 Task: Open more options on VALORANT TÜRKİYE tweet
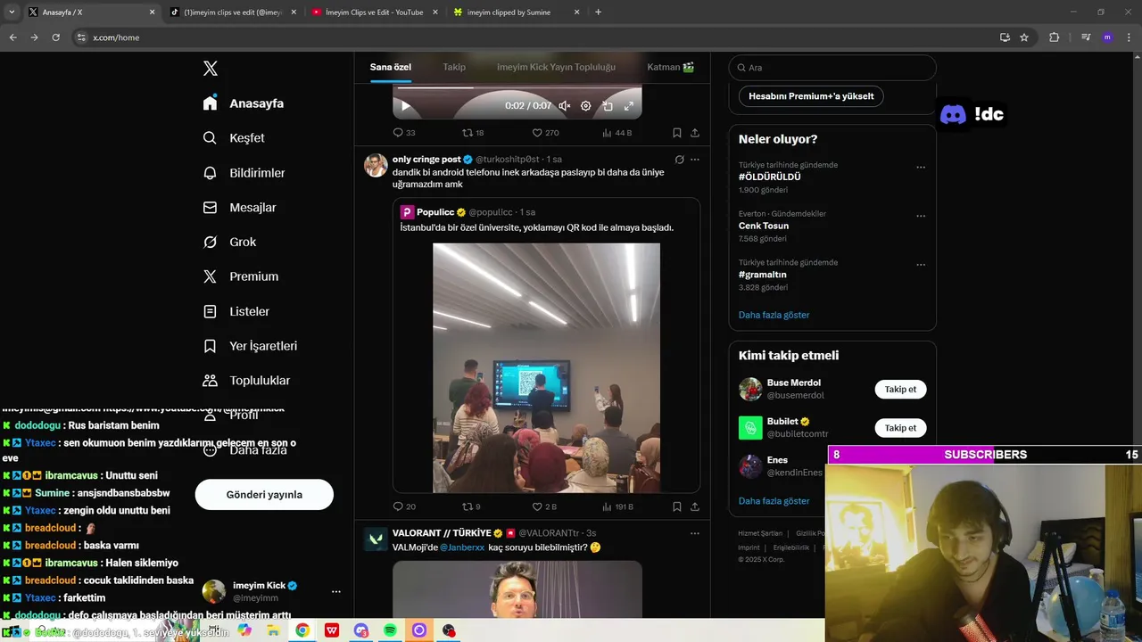click(695, 533)
